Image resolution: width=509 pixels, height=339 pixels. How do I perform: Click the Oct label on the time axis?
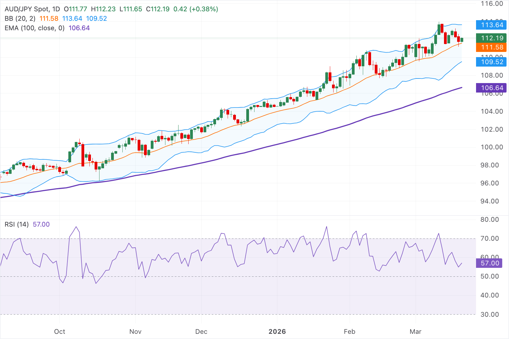(60, 331)
